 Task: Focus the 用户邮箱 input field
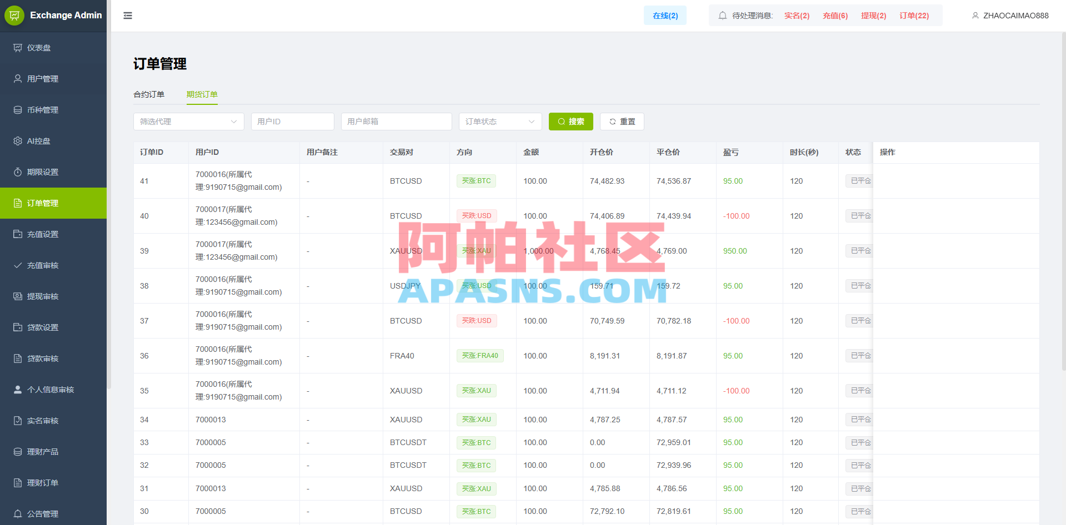click(397, 122)
